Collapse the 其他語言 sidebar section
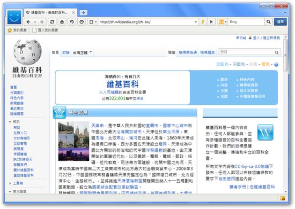Screen dimensions: 295x209 [x=10, y=191]
